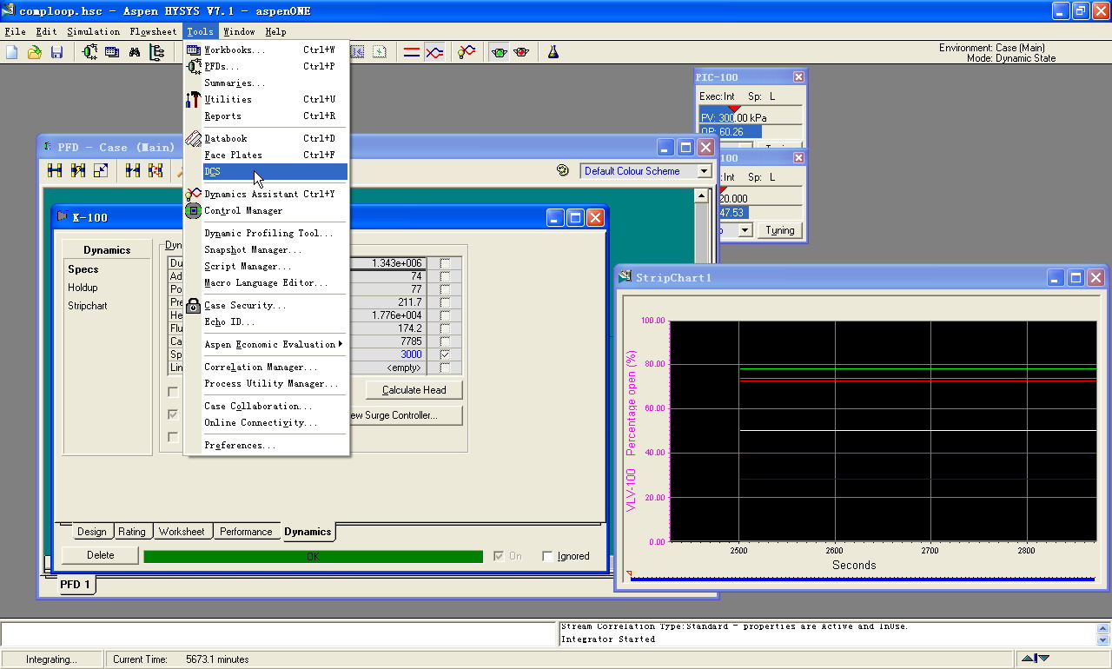This screenshot has height=669, width=1112.
Task: Switch to the Design tab
Action: click(x=91, y=532)
